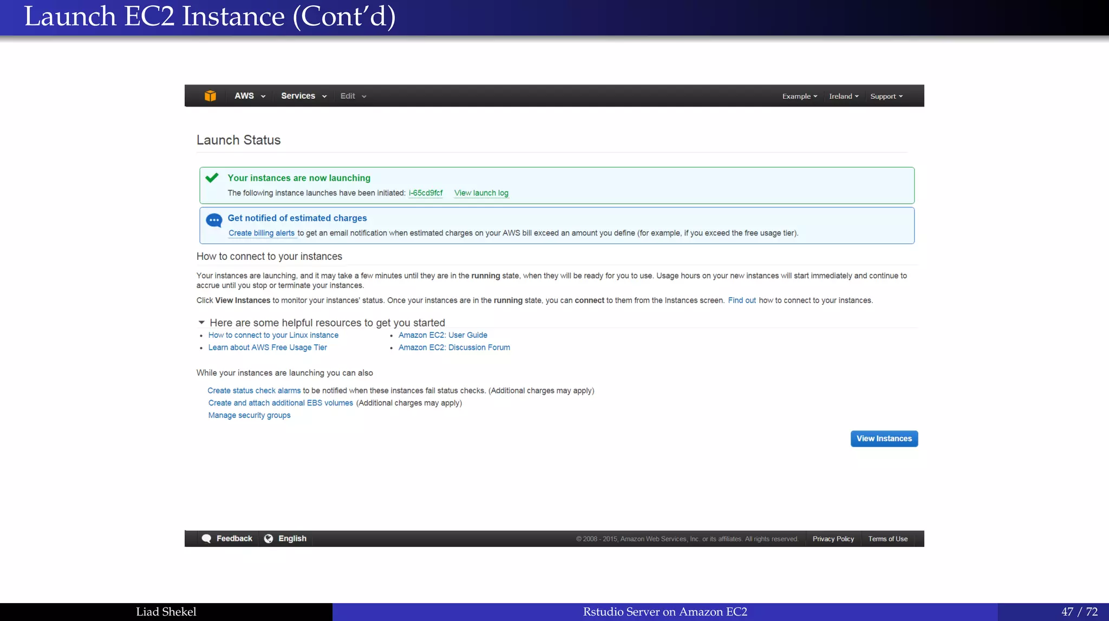Click the blue speech bubble billing icon
This screenshot has width=1109, height=621.
tap(214, 220)
